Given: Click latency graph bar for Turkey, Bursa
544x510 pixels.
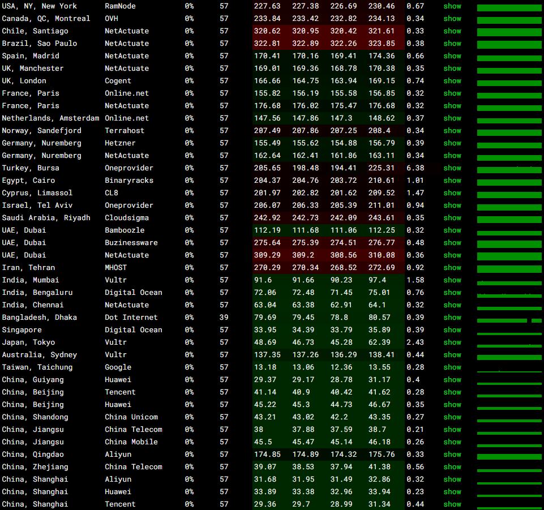Looking at the screenshot, I should (x=509, y=170).
